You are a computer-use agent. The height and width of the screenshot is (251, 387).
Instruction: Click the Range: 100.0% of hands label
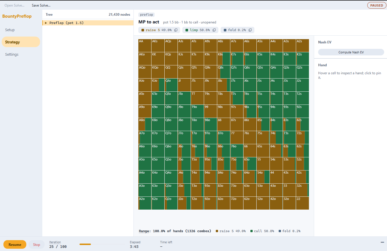[175, 231]
